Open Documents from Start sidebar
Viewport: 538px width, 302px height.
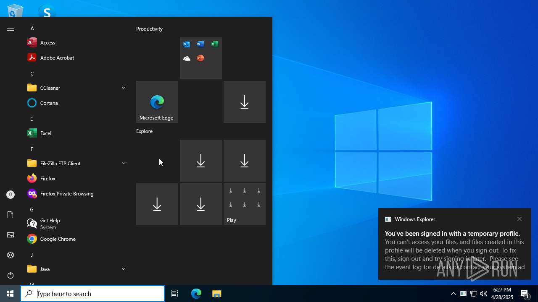point(11,215)
